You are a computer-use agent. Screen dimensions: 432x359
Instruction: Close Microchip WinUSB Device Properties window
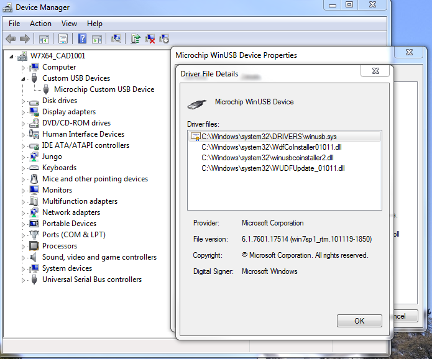(x=409, y=52)
